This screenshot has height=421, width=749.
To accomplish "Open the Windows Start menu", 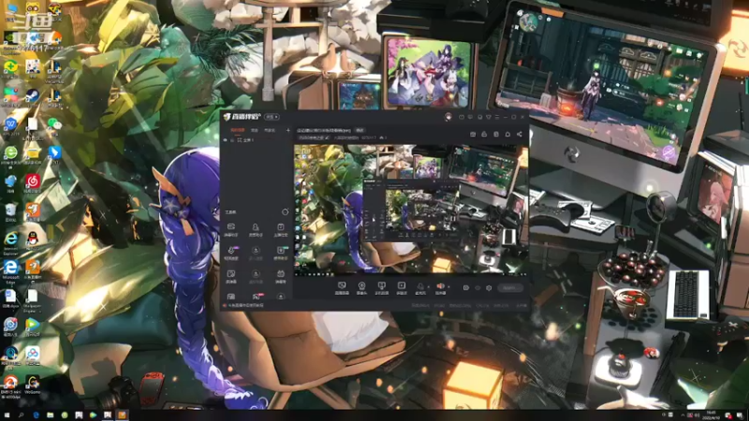I will pyautogui.click(x=7, y=415).
